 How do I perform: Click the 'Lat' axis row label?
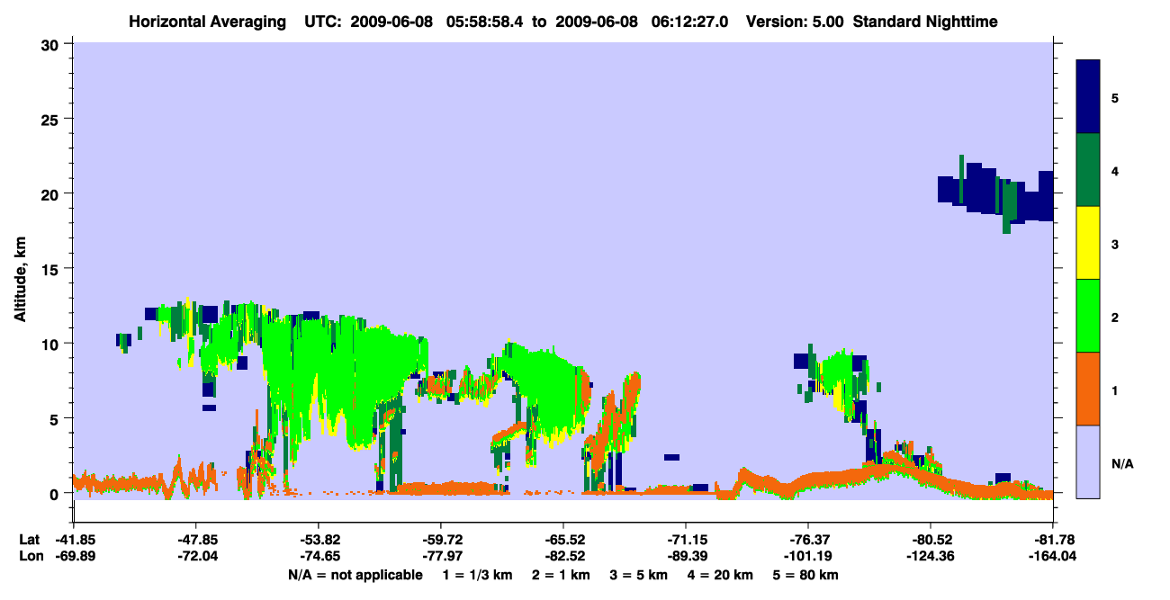(29, 540)
